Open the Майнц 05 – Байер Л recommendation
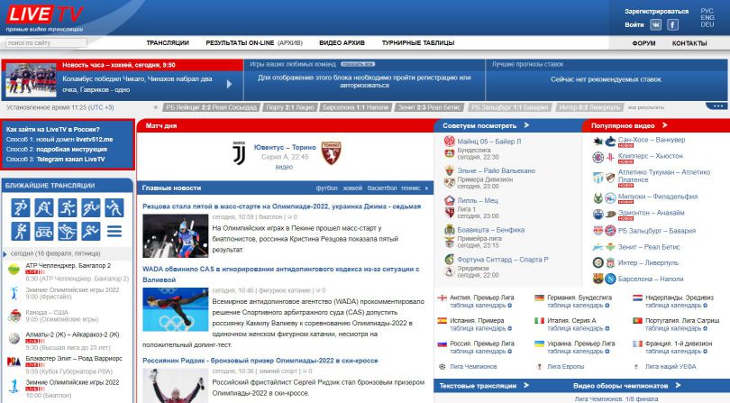This screenshot has width=730, height=403. [x=488, y=142]
